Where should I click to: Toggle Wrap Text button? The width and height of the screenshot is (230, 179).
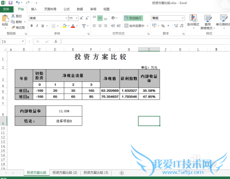[133, 18]
